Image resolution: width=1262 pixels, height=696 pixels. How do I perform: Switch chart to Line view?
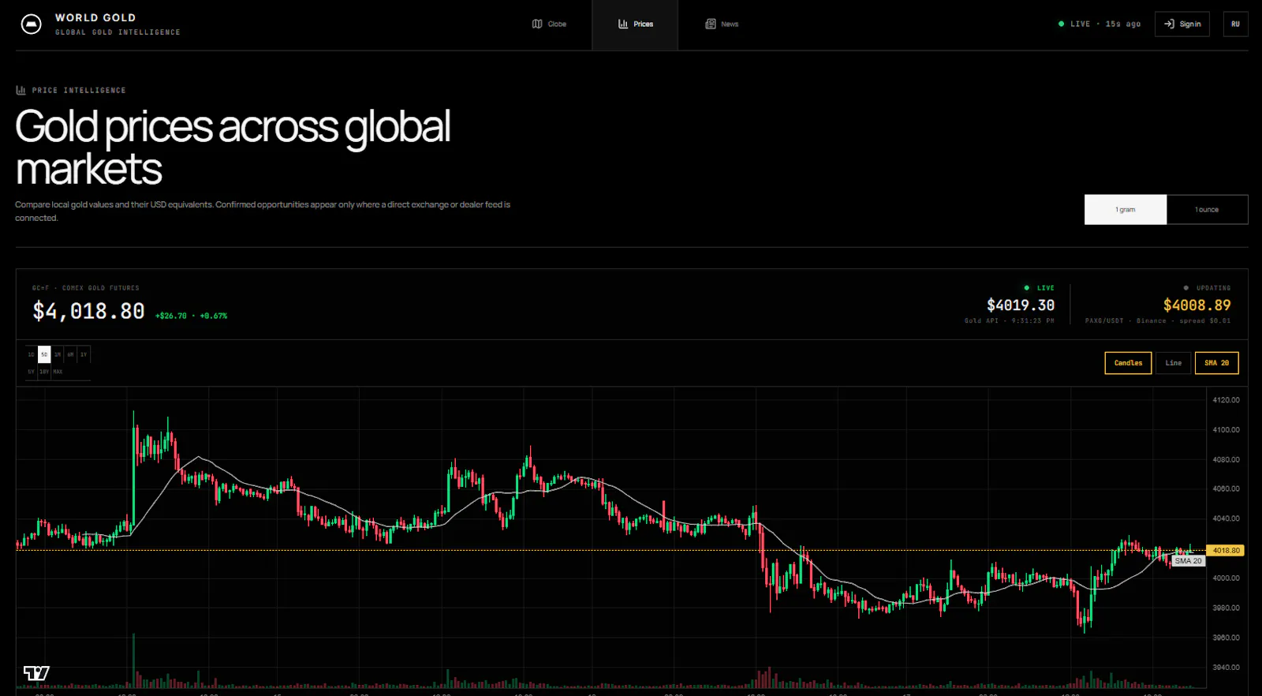pyautogui.click(x=1174, y=363)
